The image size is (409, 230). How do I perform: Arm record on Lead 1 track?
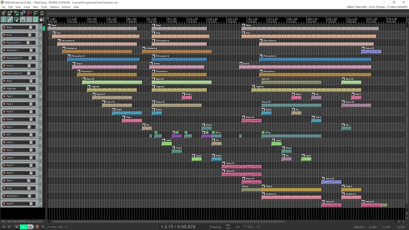(4, 142)
